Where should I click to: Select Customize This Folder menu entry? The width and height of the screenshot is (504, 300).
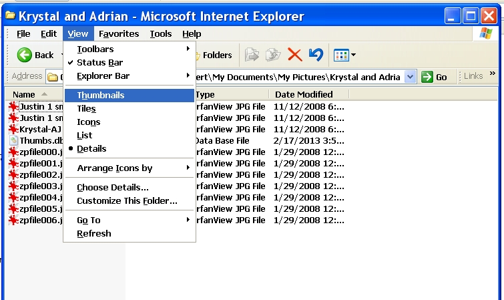tap(130, 201)
